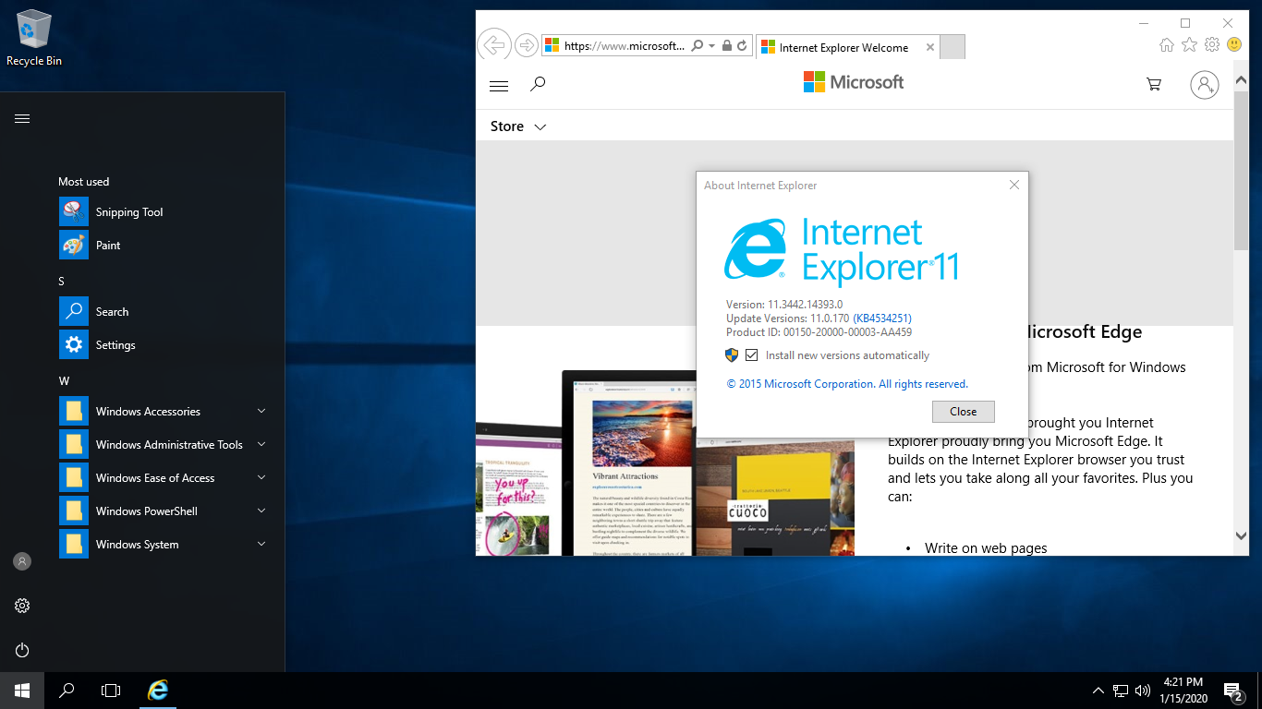Open address bar autocomplete dropdown arrow

point(711,45)
